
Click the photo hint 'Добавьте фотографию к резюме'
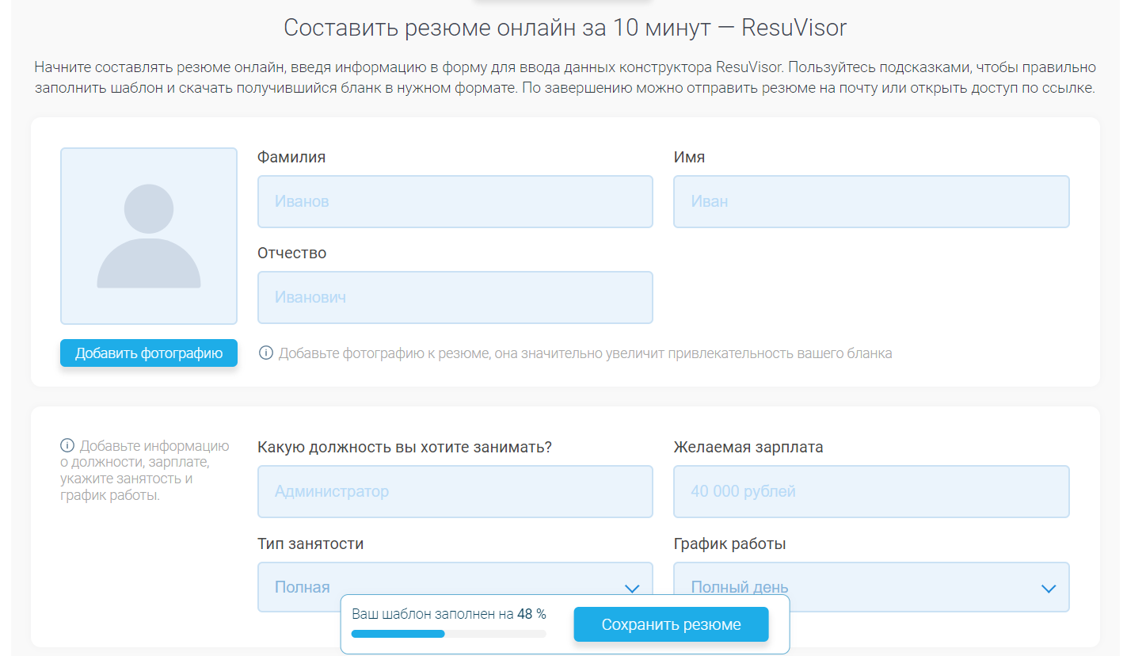(585, 353)
